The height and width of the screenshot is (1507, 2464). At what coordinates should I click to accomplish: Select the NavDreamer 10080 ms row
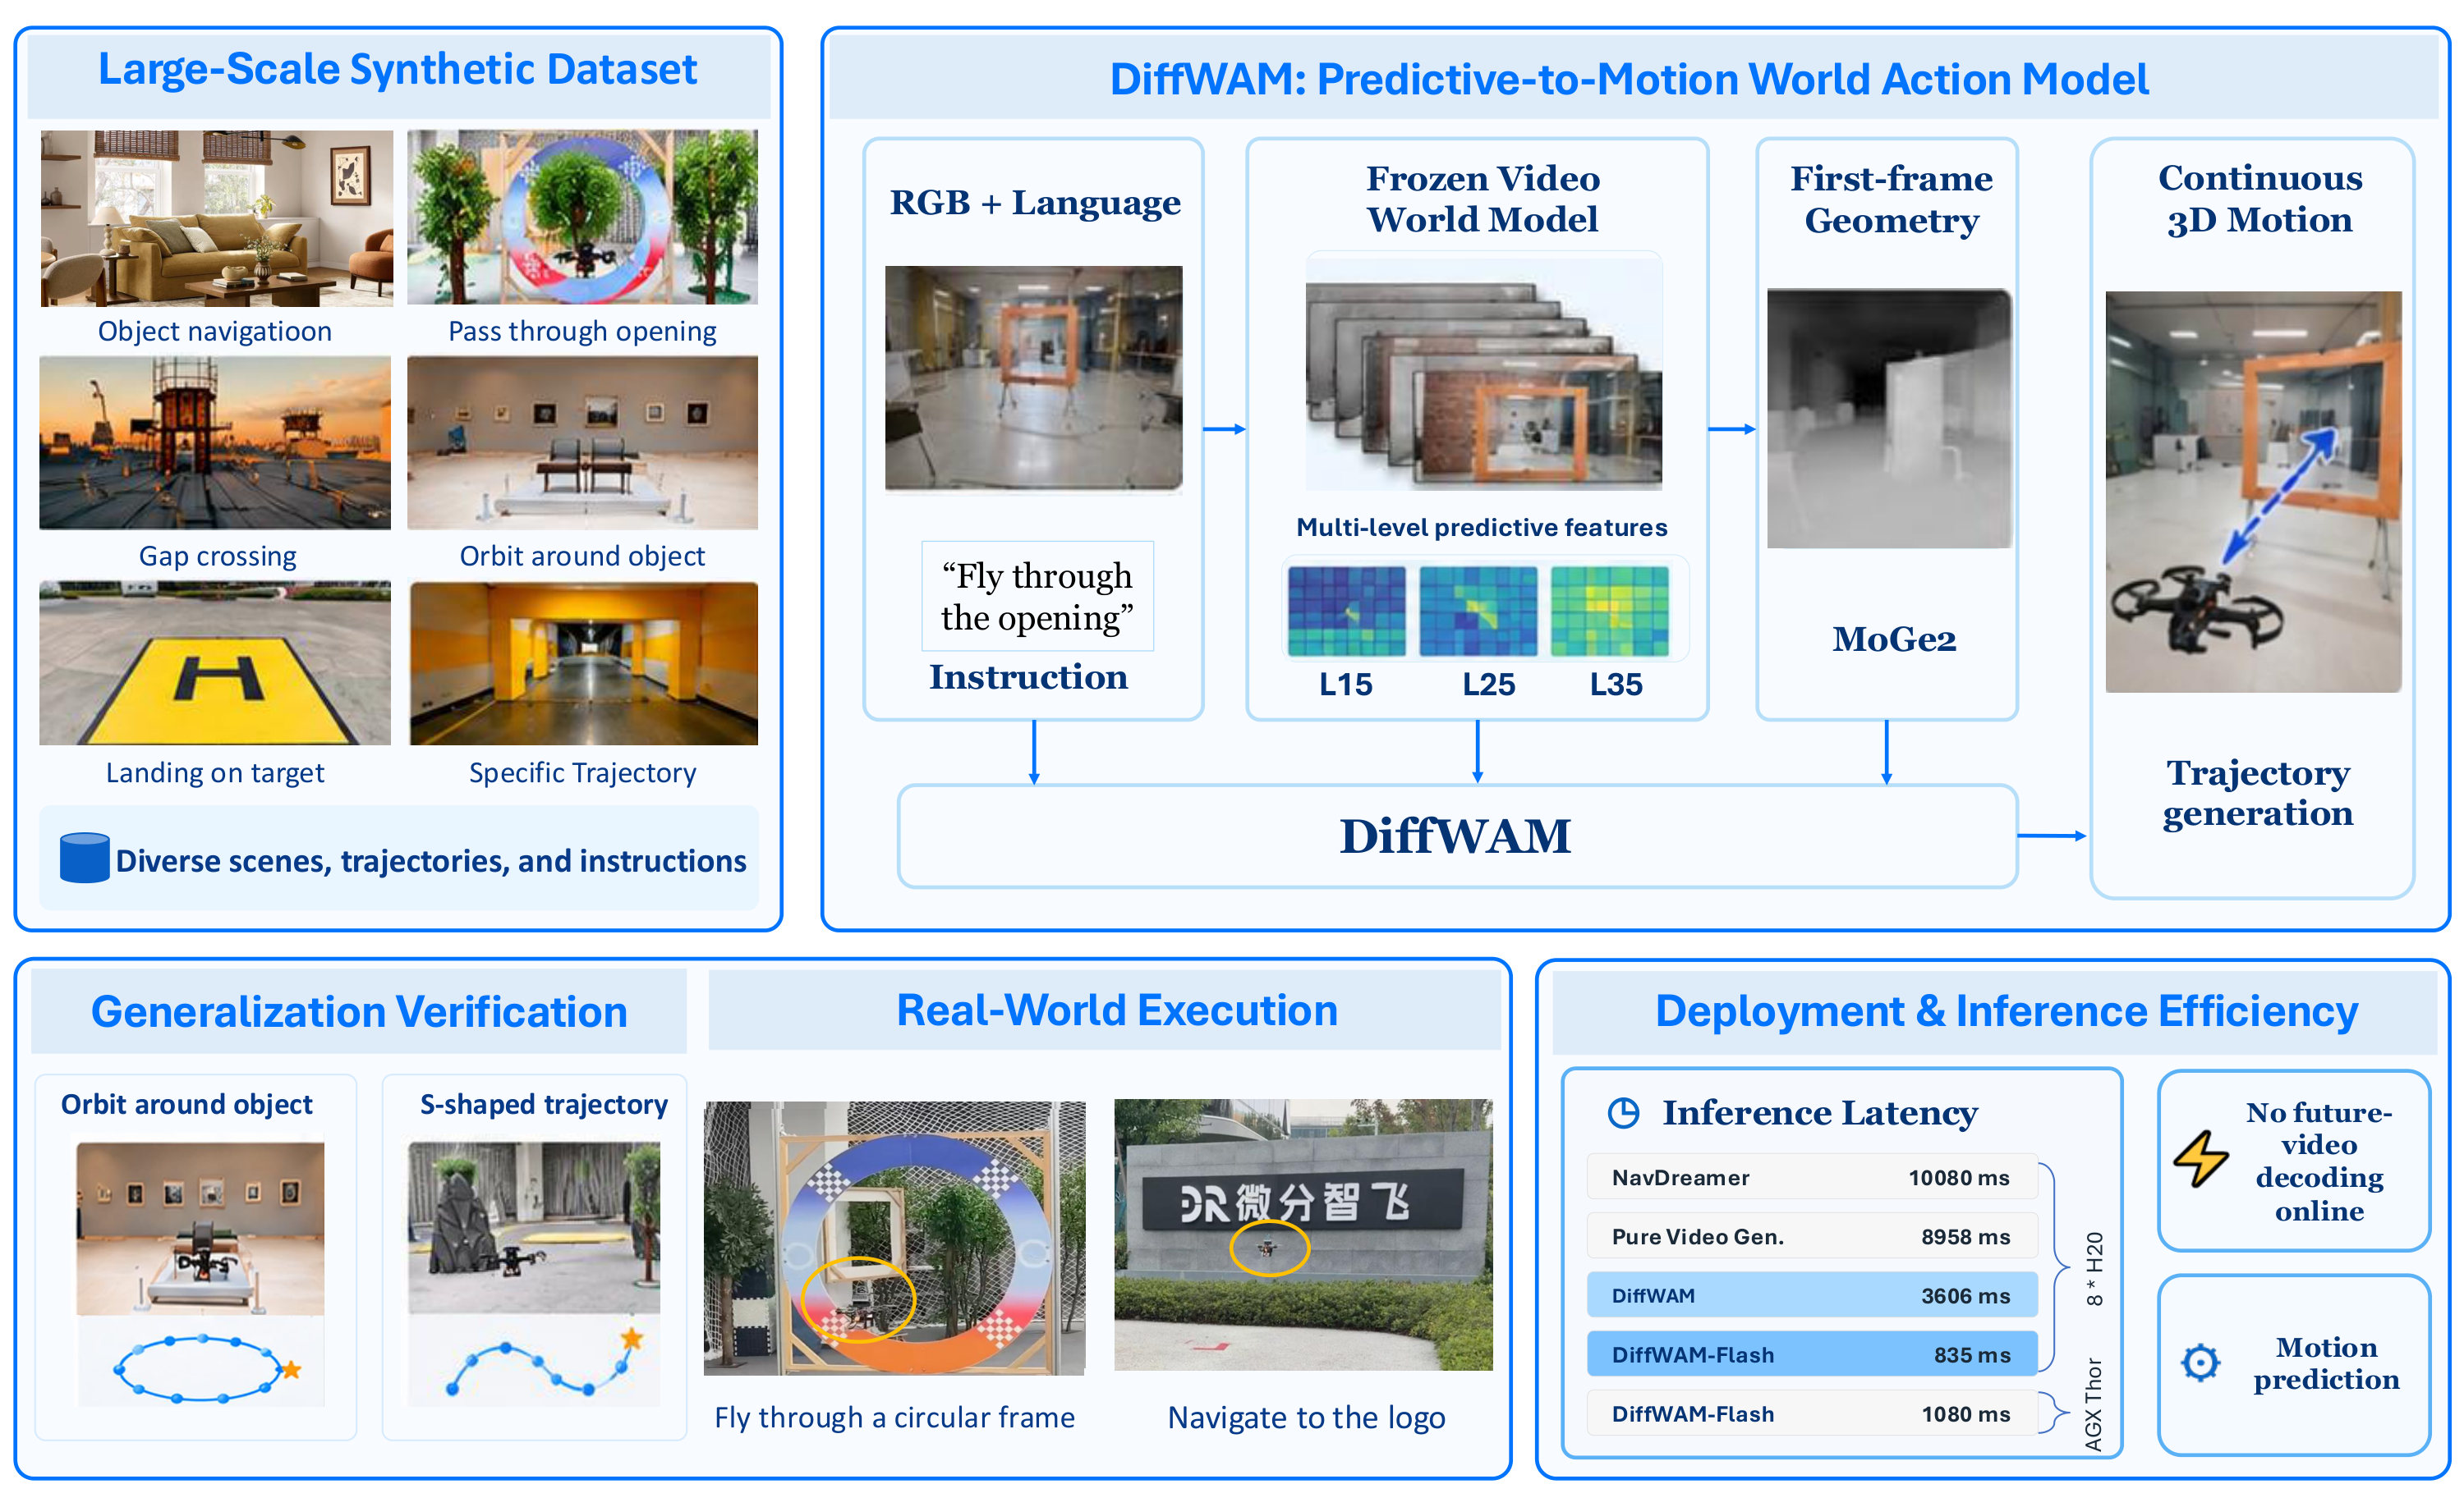[x=1812, y=1177]
